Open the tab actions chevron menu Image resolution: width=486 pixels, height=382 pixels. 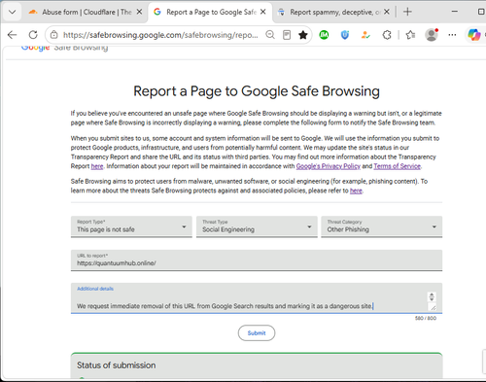[x=13, y=12]
